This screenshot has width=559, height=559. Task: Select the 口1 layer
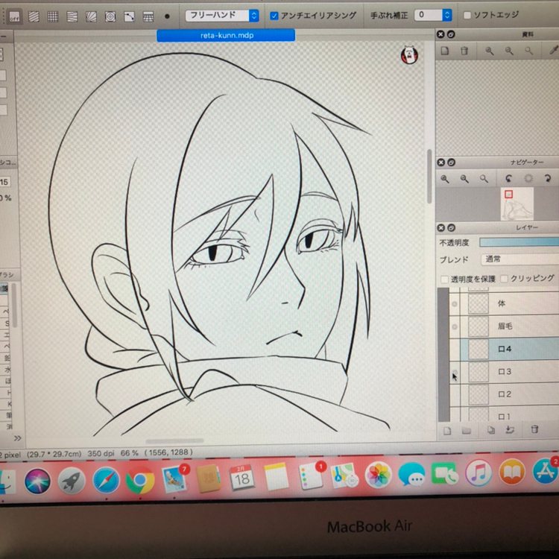click(510, 414)
